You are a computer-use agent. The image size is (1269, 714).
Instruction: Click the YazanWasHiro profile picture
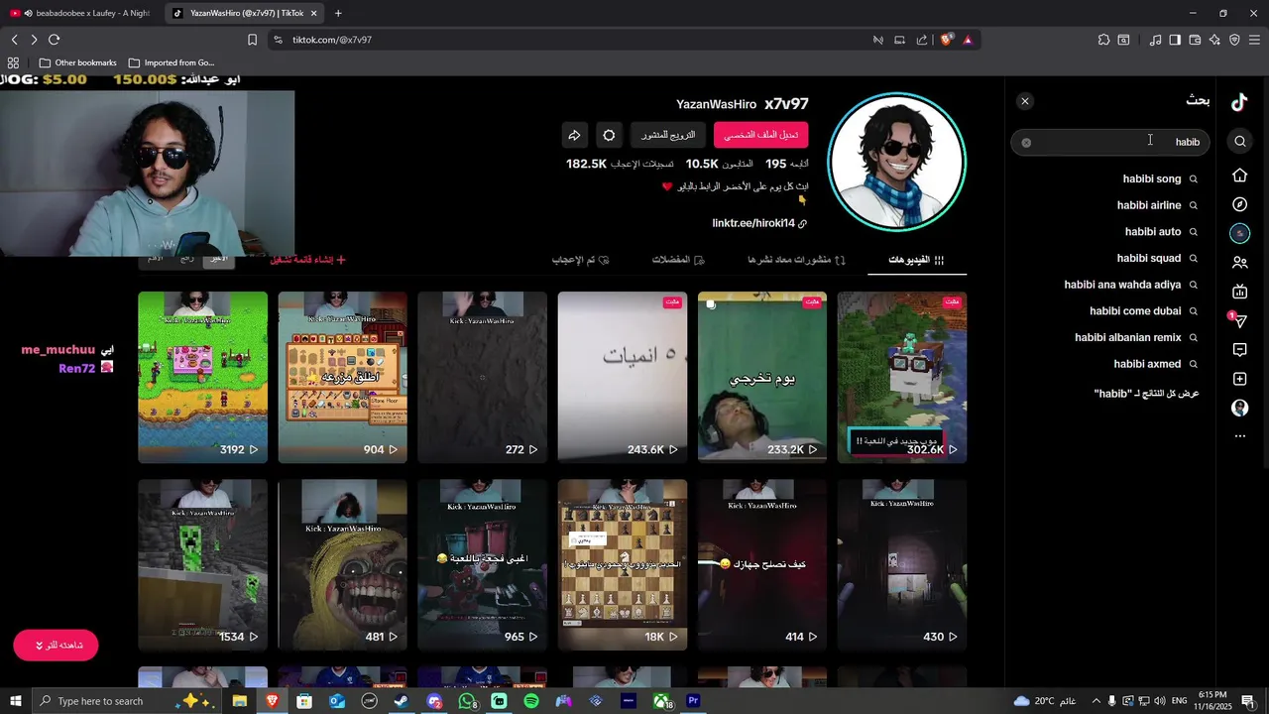tap(896, 162)
